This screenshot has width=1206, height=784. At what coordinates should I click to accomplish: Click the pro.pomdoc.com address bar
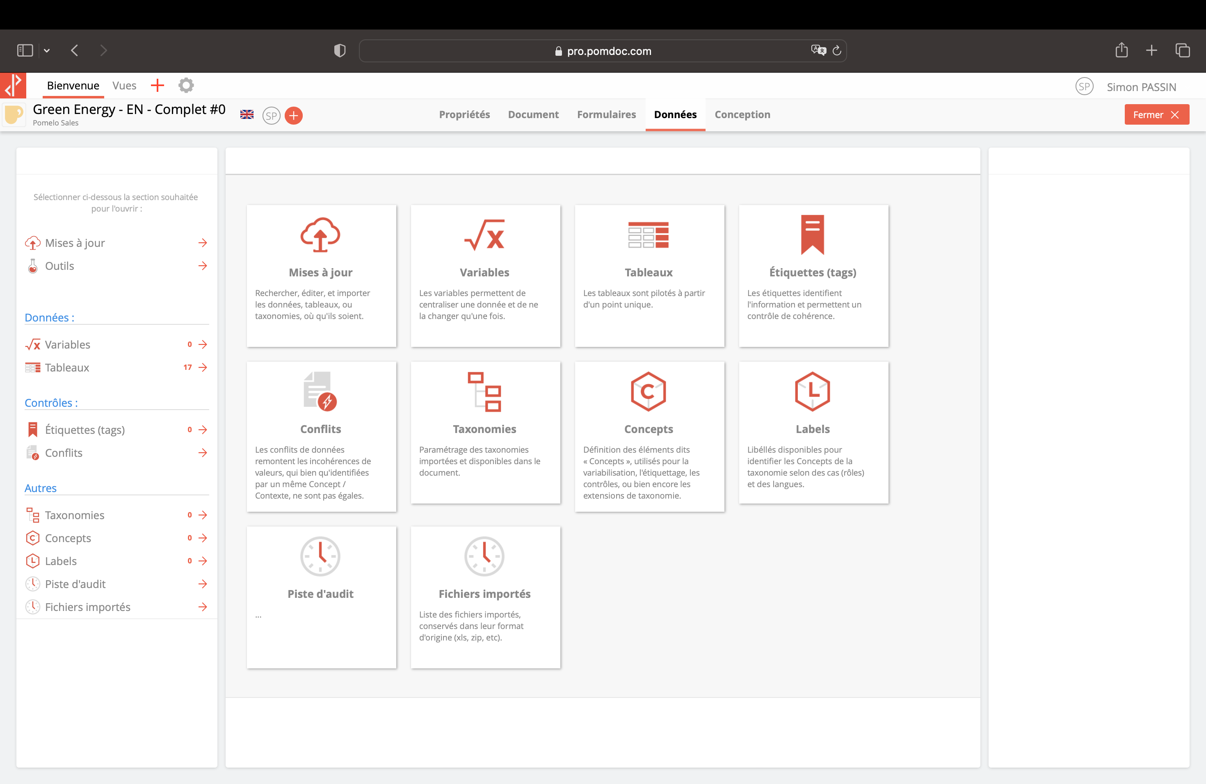coord(603,51)
